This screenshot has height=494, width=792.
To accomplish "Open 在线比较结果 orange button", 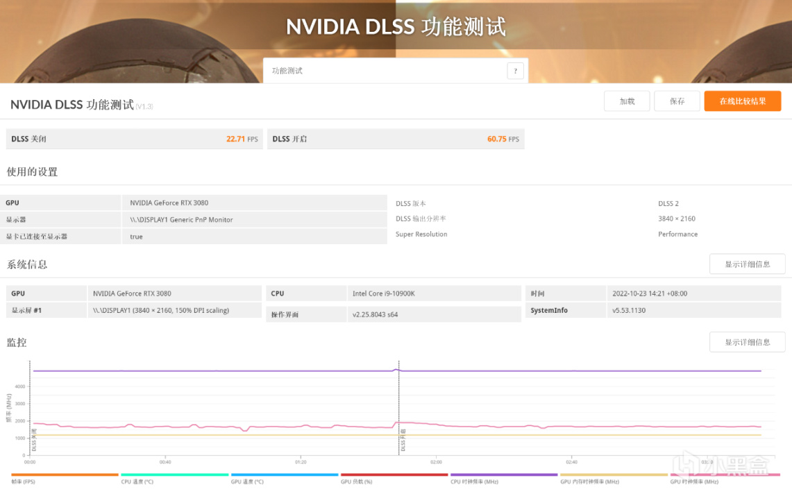I will click(743, 101).
